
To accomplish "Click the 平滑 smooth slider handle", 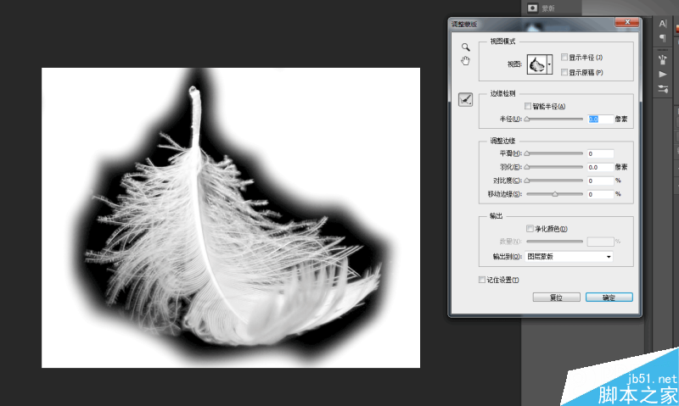I will point(526,153).
